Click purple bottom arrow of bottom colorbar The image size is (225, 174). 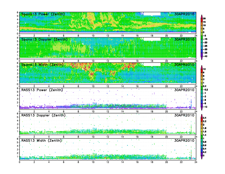pos(202,157)
